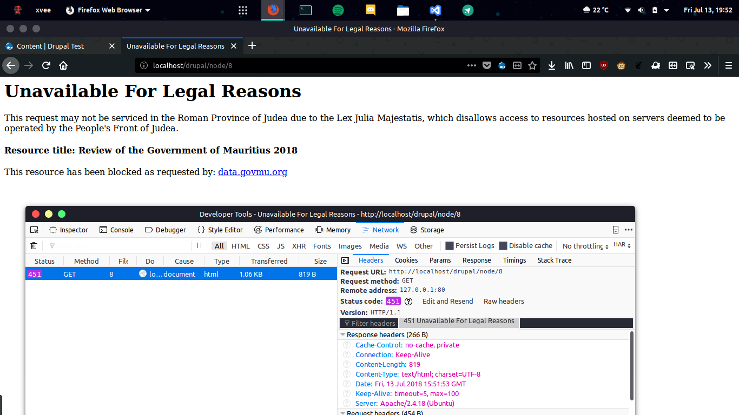Open the Debugger panel
The height and width of the screenshot is (415, 739).
coord(166,230)
